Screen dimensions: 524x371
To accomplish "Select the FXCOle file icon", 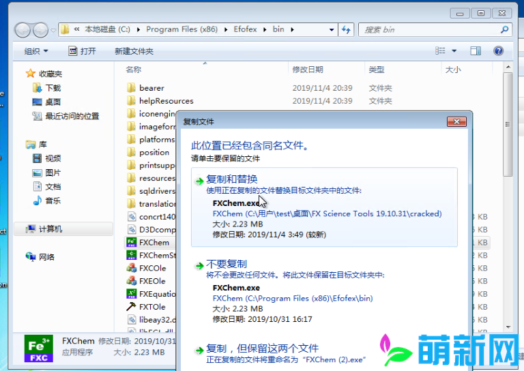I will 132,268.
